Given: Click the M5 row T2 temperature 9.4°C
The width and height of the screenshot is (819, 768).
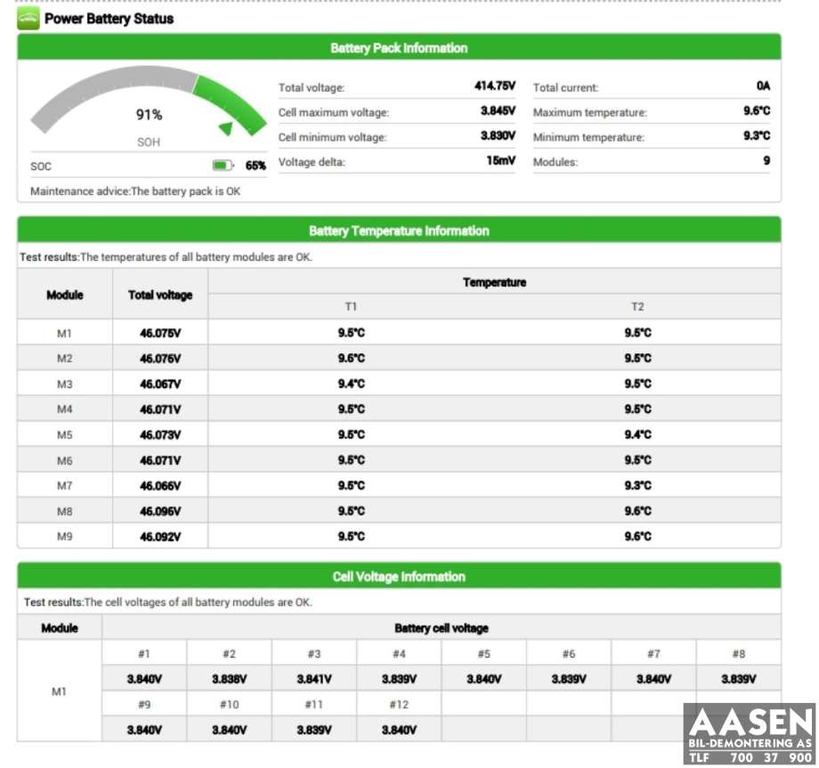Looking at the screenshot, I should coord(637,434).
